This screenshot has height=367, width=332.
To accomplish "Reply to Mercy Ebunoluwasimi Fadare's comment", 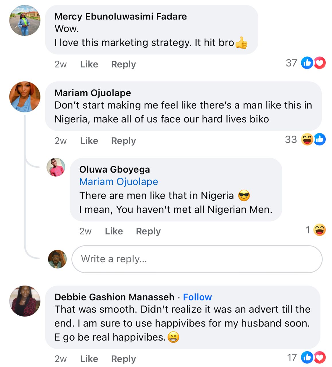I will [x=123, y=64].
